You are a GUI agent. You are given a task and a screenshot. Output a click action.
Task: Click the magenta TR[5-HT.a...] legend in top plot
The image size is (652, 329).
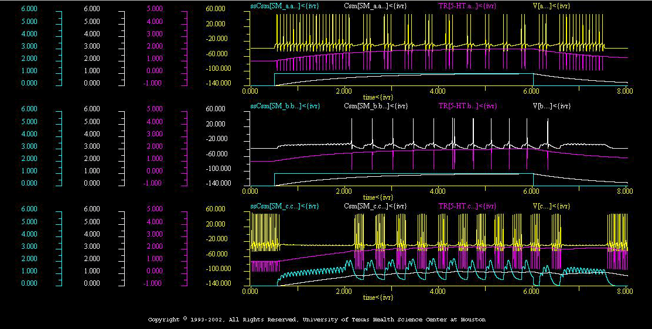pos(467,6)
